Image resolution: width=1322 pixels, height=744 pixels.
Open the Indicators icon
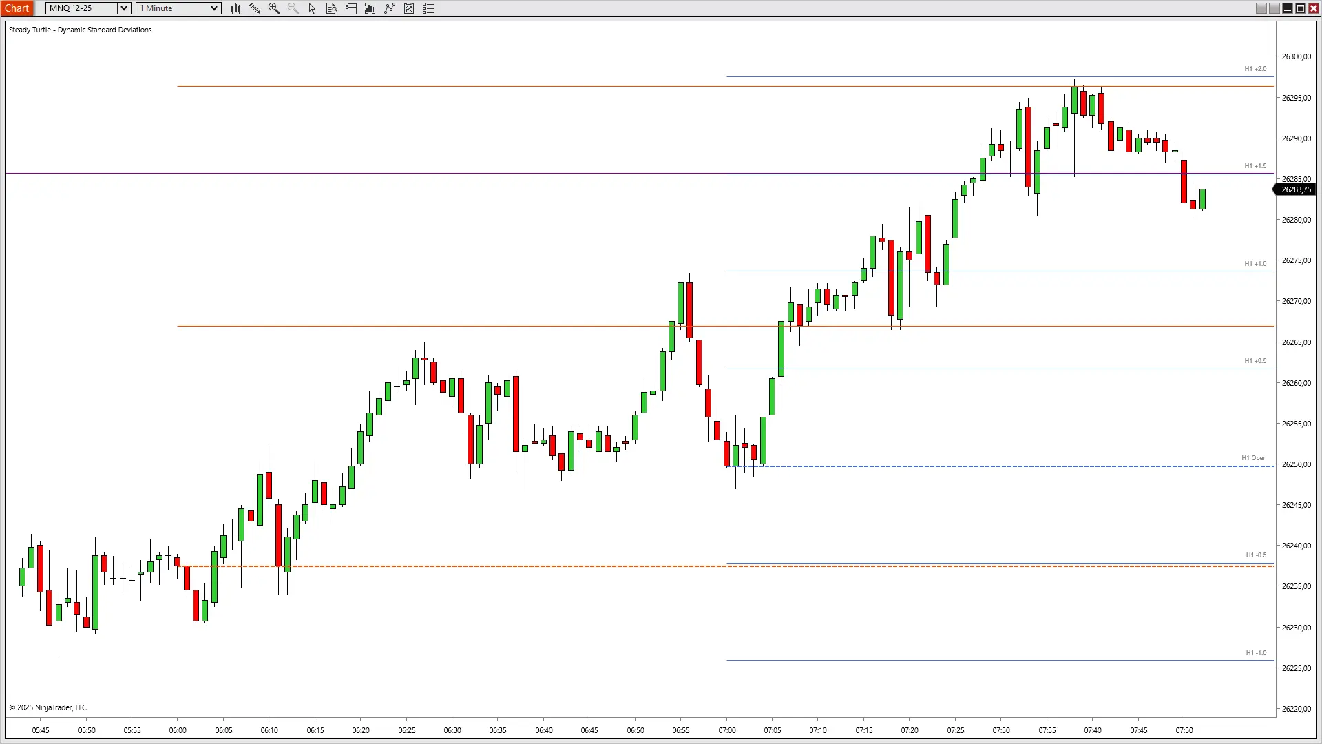click(370, 8)
